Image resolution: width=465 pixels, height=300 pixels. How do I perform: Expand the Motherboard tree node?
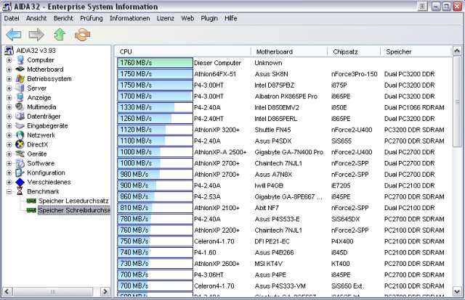pyautogui.click(x=9, y=70)
